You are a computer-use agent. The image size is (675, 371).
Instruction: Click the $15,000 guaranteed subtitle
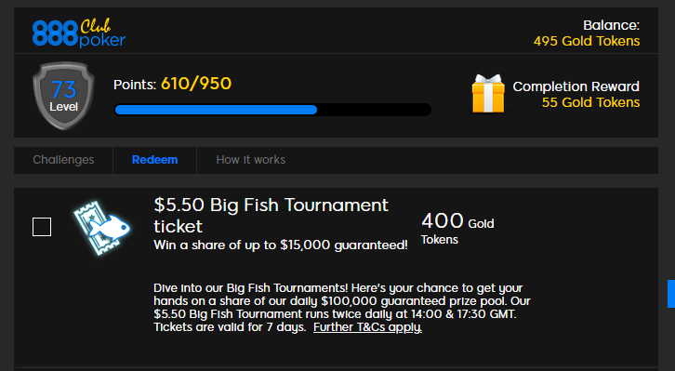coord(281,245)
